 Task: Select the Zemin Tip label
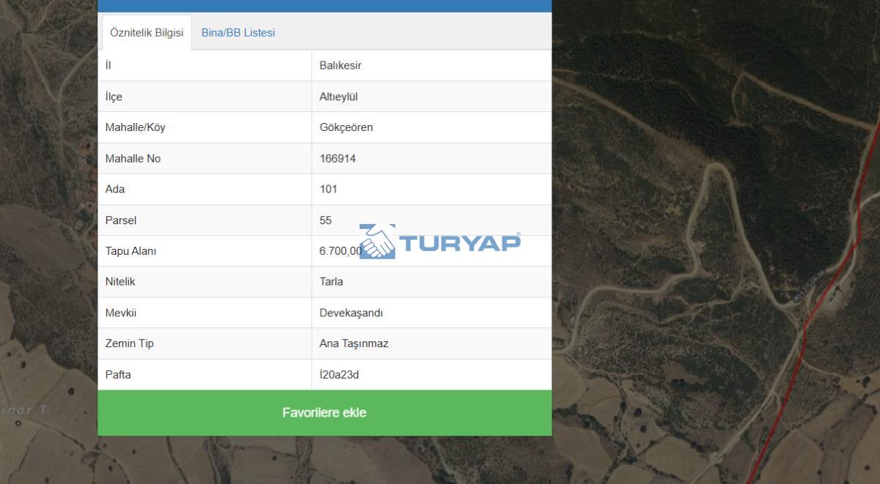pos(129,343)
